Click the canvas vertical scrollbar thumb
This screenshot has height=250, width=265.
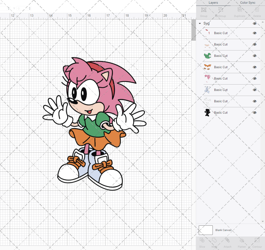click(x=193, y=30)
